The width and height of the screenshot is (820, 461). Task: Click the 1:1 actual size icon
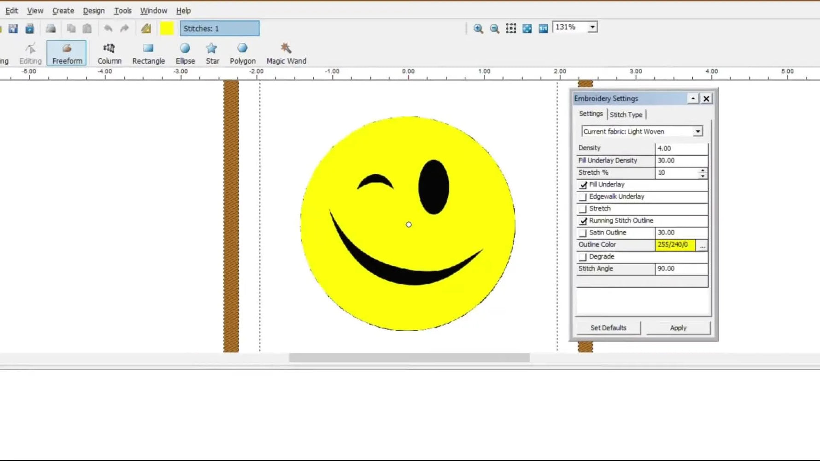(x=543, y=29)
